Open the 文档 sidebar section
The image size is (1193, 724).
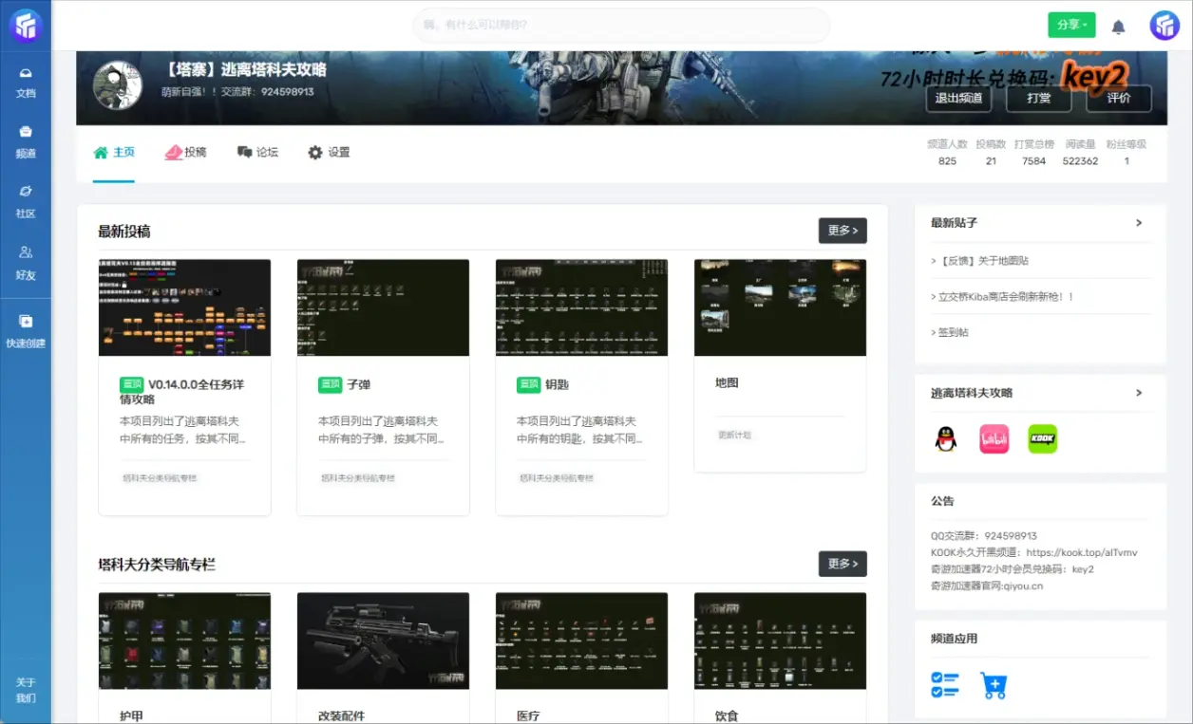point(26,84)
